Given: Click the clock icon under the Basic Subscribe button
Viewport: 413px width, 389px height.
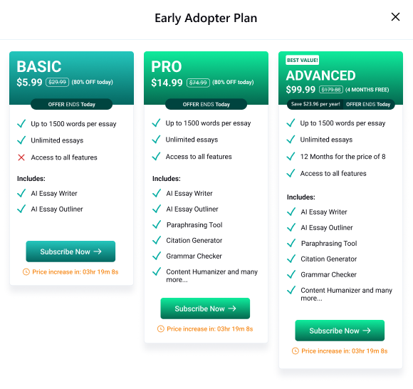Looking at the screenshot, I should (x=26, y=271).
